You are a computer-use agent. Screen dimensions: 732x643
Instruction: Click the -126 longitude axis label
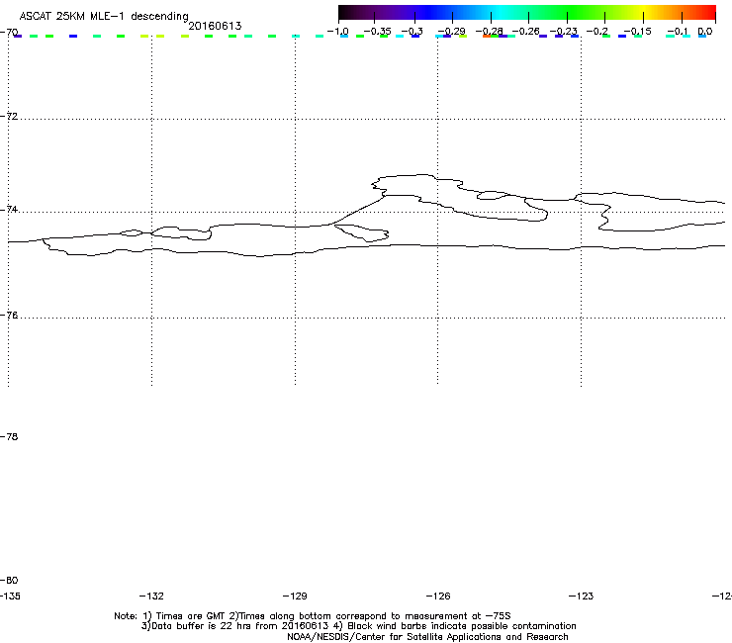(x=438, y=596)
